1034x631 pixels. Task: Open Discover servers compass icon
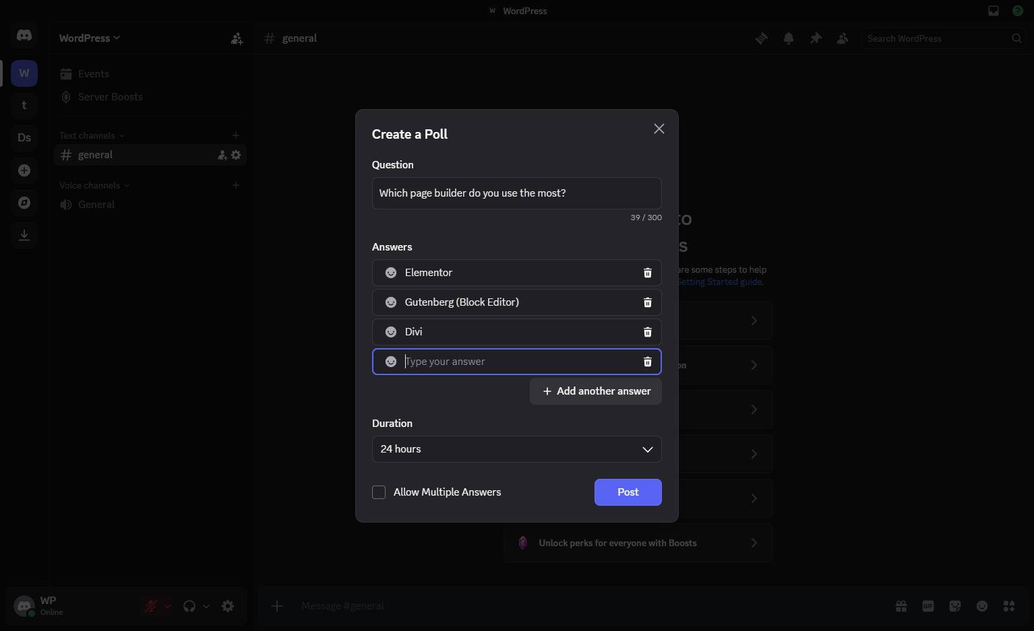click(24, 203)
